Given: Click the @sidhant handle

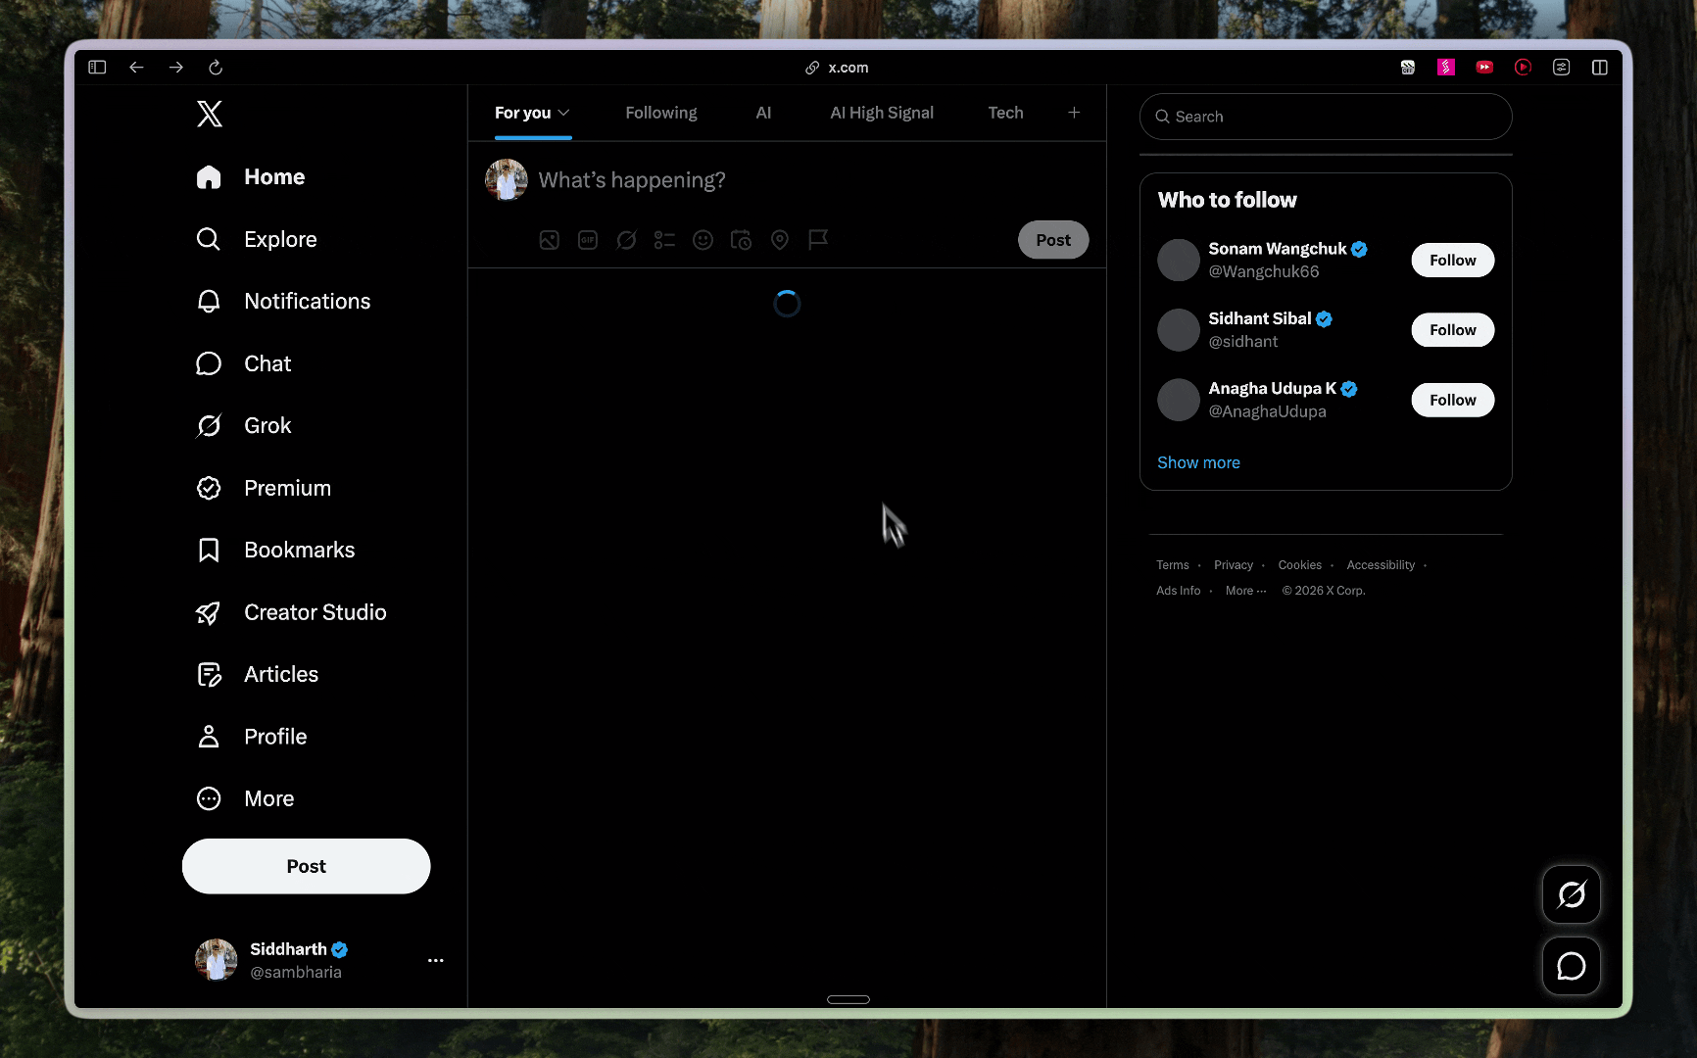Looking at the screenshot, I should 1243,342.
